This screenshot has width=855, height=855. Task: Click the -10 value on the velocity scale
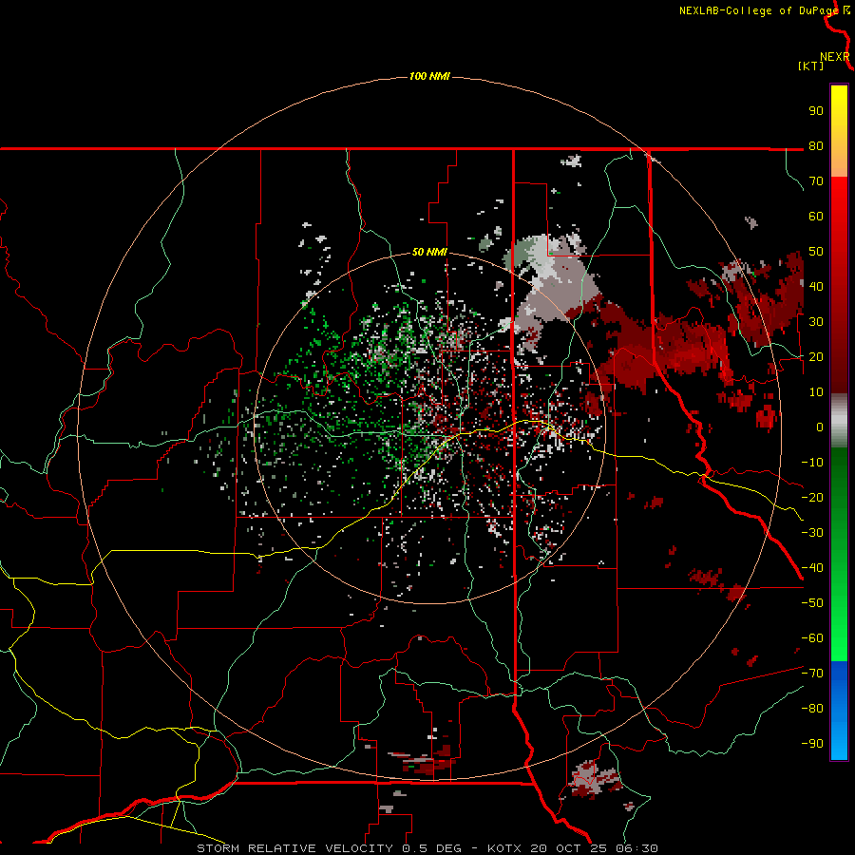click(812, 463)
